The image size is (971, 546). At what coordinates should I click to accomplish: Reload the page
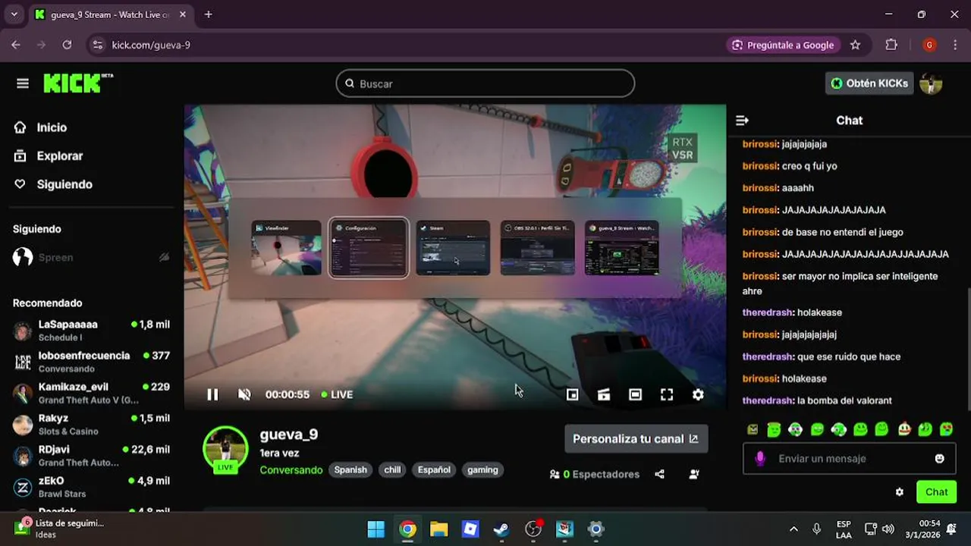click(67, 45)
